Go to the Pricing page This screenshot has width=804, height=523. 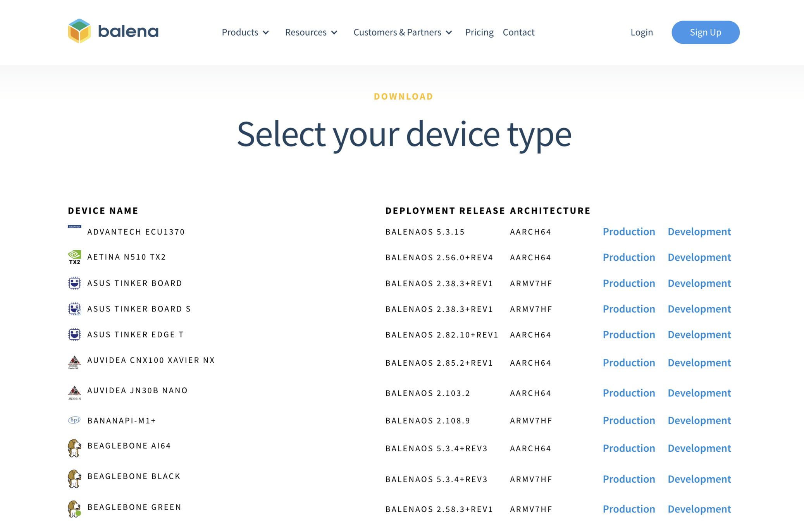click(x=479, y=32)
